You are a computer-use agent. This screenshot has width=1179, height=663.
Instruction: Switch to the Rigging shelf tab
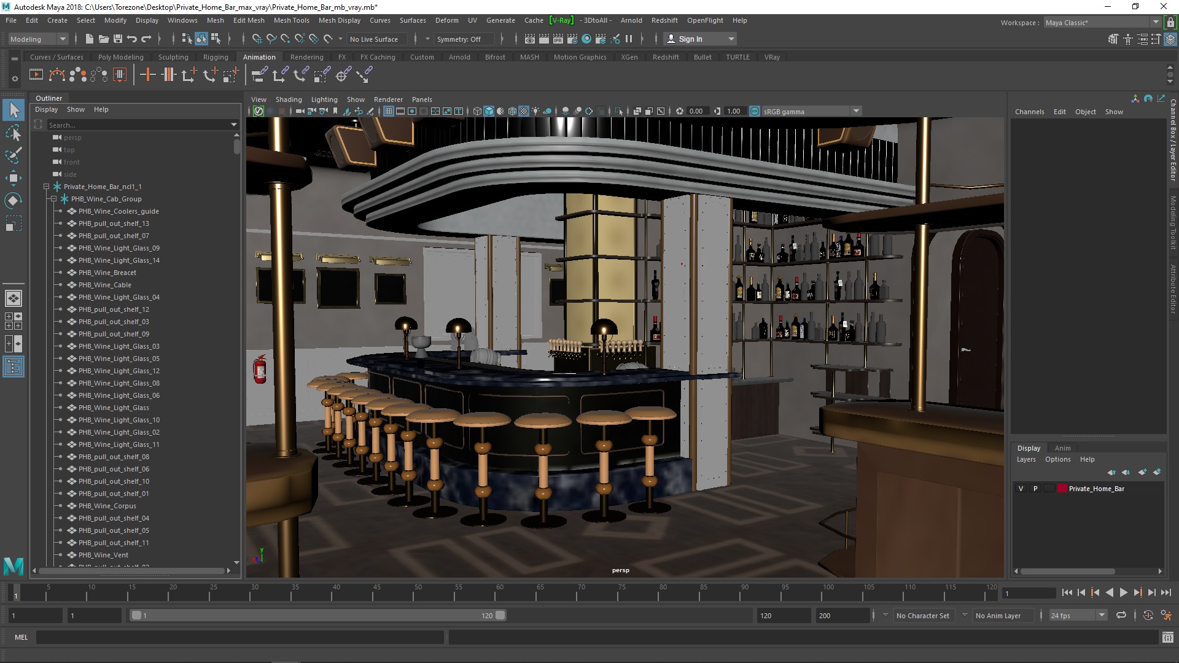[216, 57]
